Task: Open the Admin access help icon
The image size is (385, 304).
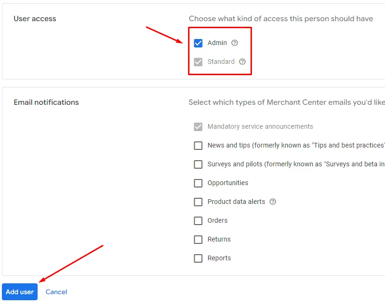Action: 235,43
